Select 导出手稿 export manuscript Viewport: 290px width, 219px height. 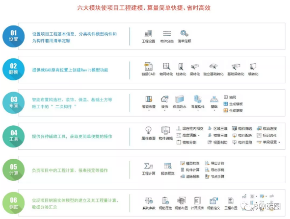coord(215,170)
